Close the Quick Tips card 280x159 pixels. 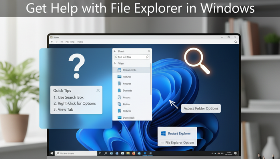pyautogui.click(x=98, y=91)
